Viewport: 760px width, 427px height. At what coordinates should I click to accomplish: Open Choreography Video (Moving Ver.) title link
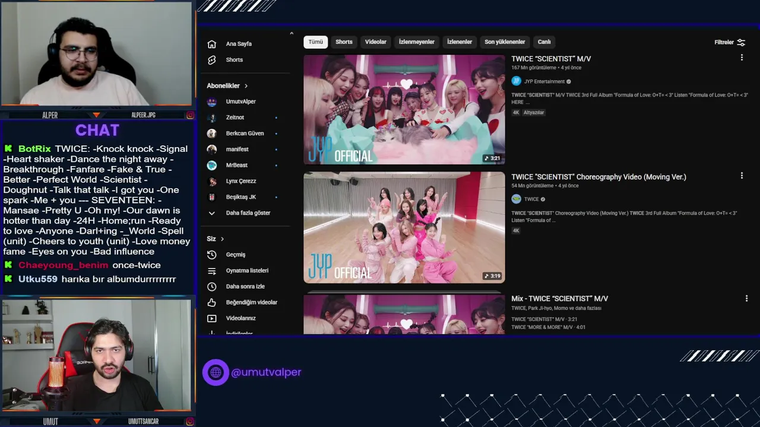coord(598,177)
